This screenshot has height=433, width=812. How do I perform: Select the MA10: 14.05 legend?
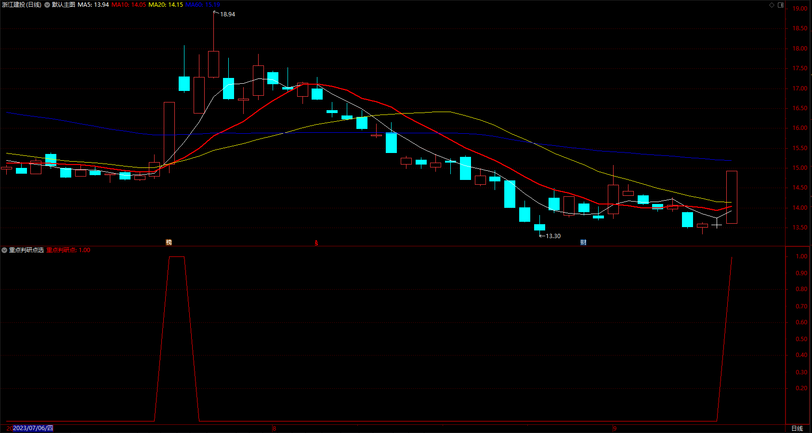(x=129, y=5)
